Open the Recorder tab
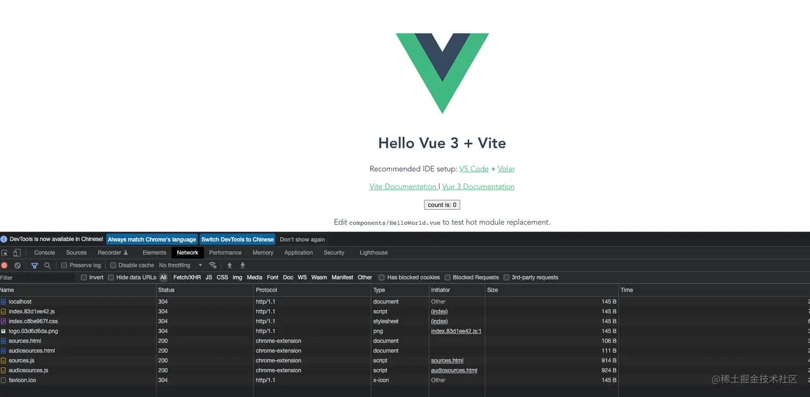Screen dimensions: 810x397 click(x=112, y=253)
